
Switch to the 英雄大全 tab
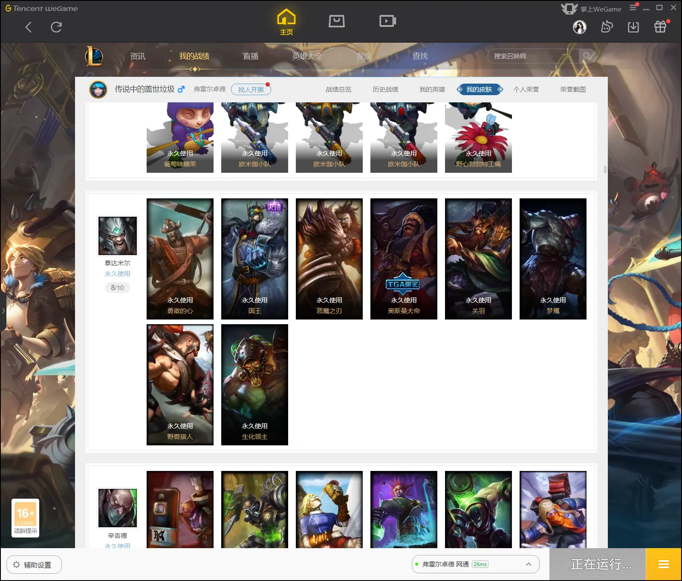coord(307,56)
